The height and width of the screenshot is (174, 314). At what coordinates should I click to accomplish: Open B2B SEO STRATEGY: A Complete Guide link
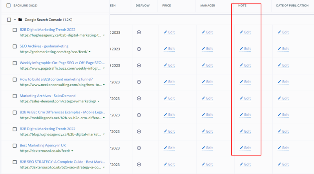(62, 162)
